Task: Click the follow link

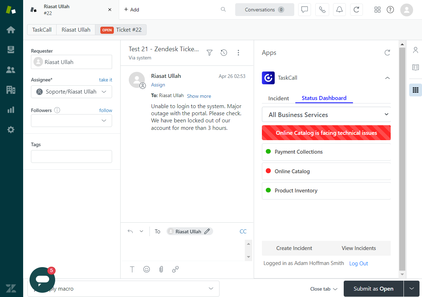Action: click(x=106, y=110)
